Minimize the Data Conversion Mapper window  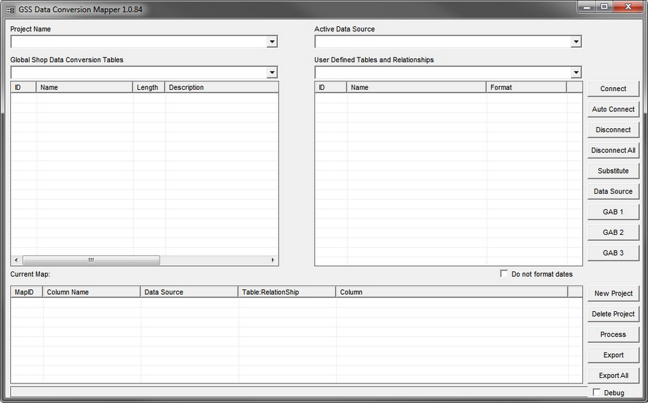click(587, 7)
